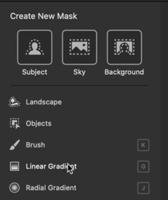Select Radial Gradient from the mask list
The height and width of the screenshot is (200, 168).
51,188
